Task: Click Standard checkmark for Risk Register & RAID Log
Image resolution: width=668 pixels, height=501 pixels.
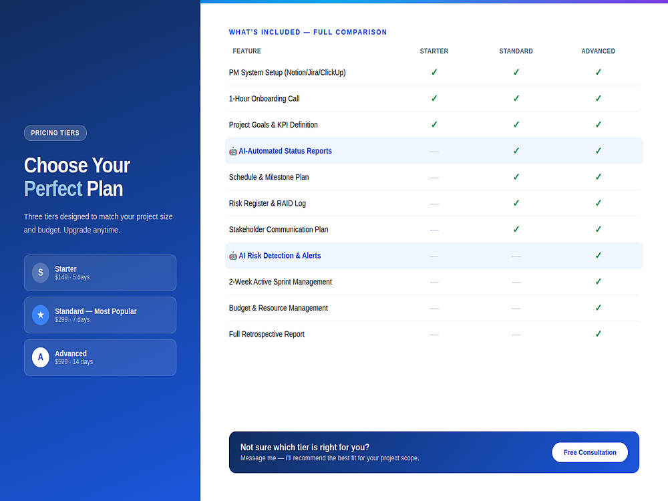Action: point(516,203)
